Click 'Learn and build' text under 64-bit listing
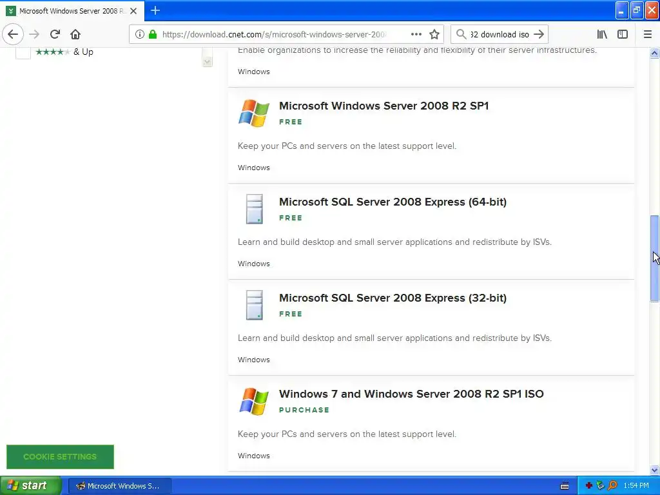The height and width of the screenshot is (495, 660). pos(394,242)
